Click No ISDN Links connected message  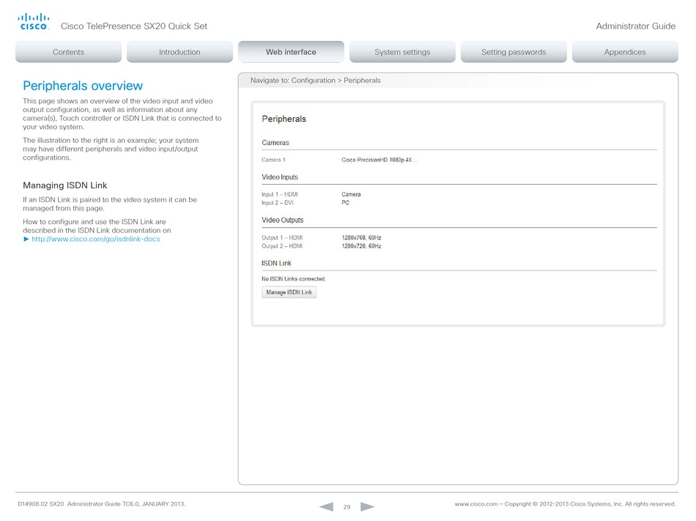293,278
